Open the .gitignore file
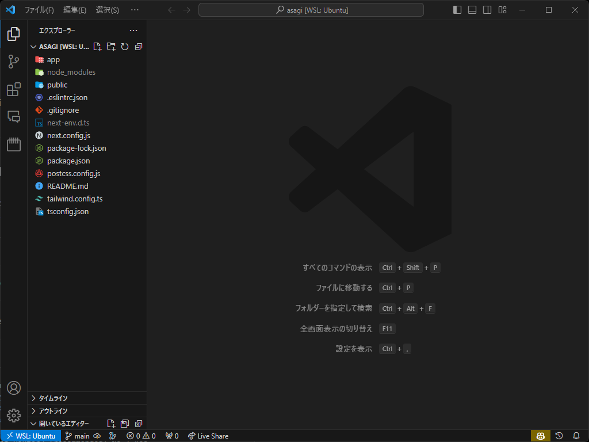This screenshot has width=589, height=442. point(87,110)
